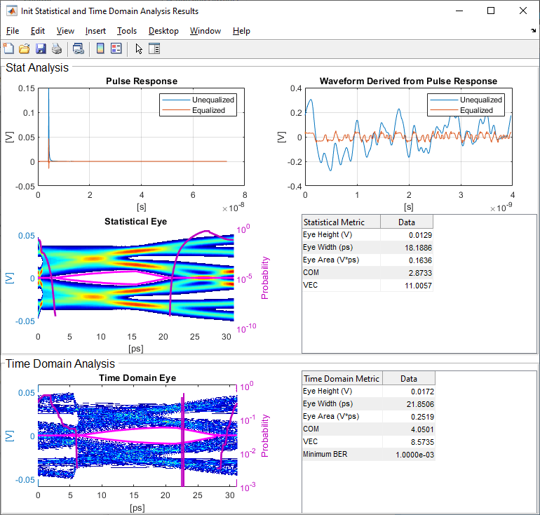The height and width of the screenshot is (515, 540).
Task: Save the figure using the floppy disk icon
Action: (x=41, y=48)
